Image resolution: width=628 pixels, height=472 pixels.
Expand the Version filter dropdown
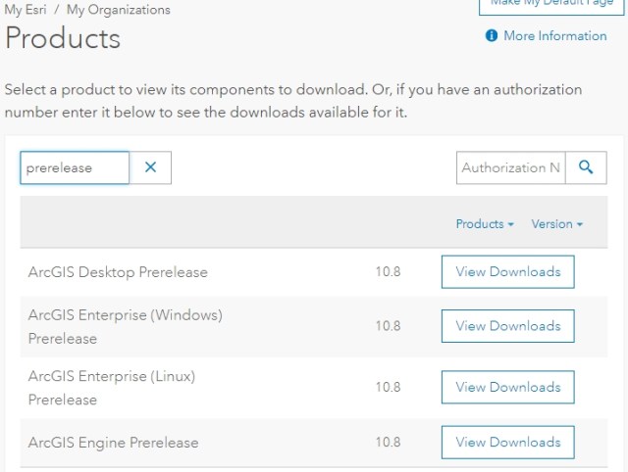556,224
